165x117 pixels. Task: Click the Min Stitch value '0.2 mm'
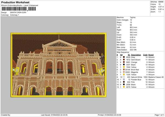point(133,45)
